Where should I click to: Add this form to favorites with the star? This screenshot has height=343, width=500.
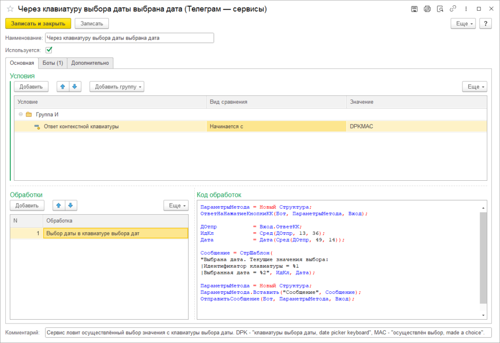10,9
